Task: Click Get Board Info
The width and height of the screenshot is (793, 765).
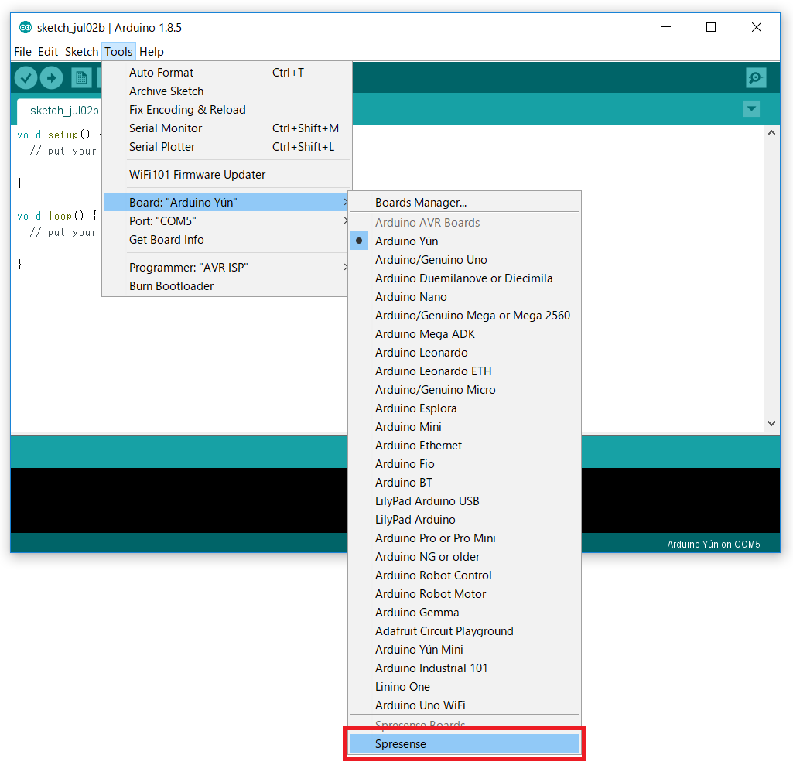Action: tap(166, 240)
